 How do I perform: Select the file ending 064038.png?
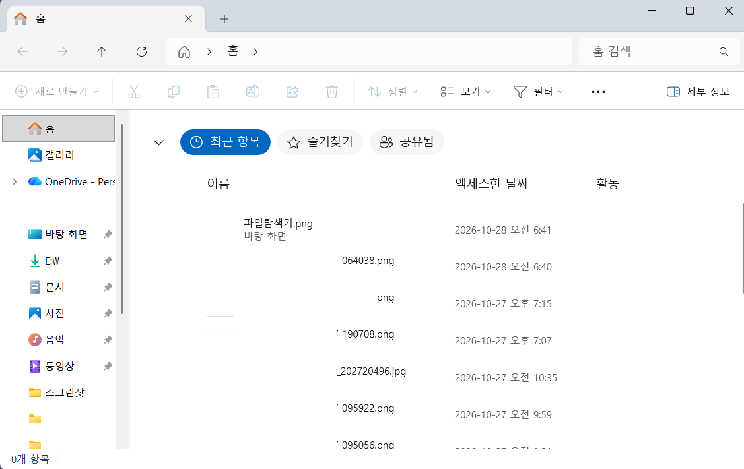pyautogui.click(x=368, y=261)
